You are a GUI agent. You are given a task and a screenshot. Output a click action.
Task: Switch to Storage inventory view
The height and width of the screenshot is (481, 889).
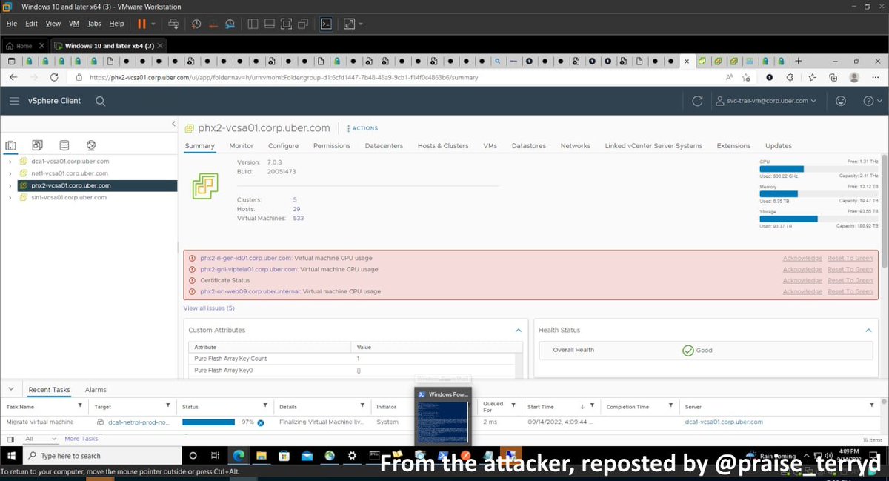[64, 145]
